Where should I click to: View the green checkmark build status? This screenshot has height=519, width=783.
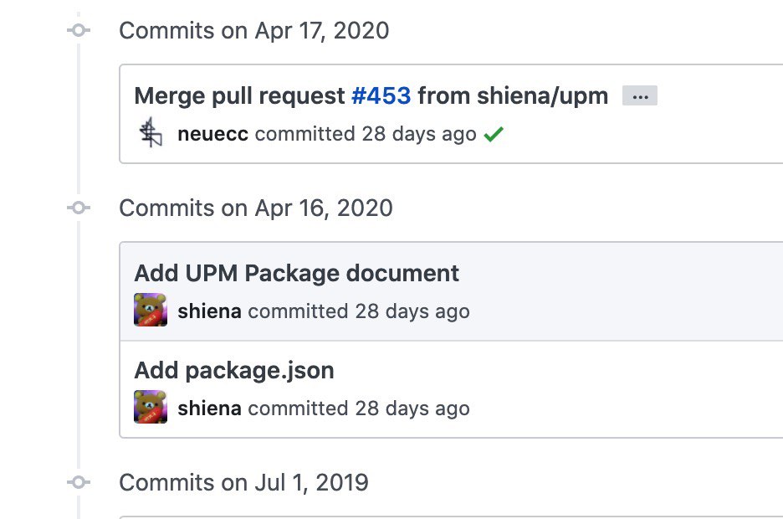pyautogui.click(x=494, y=134)
